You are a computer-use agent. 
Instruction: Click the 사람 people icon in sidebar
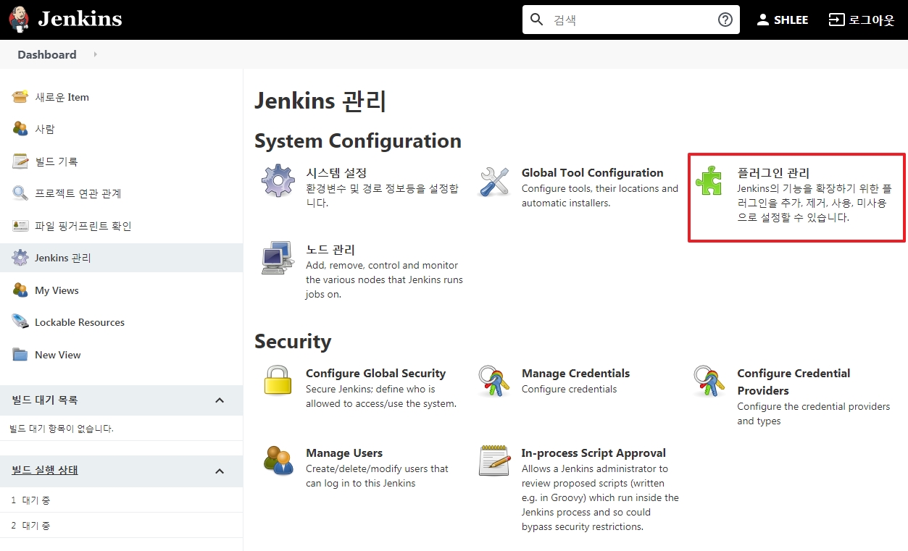tap(20, 129)
